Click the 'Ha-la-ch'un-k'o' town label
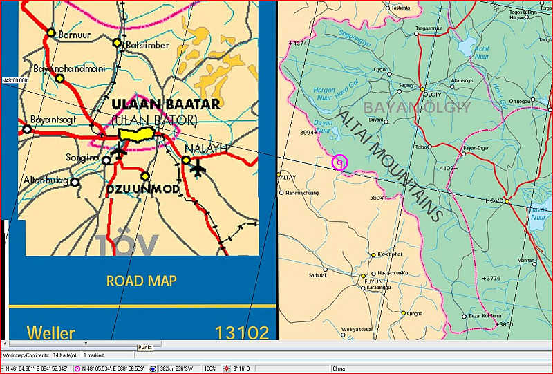The width and height of the screenshot is (553, 374). click(393, 273)
